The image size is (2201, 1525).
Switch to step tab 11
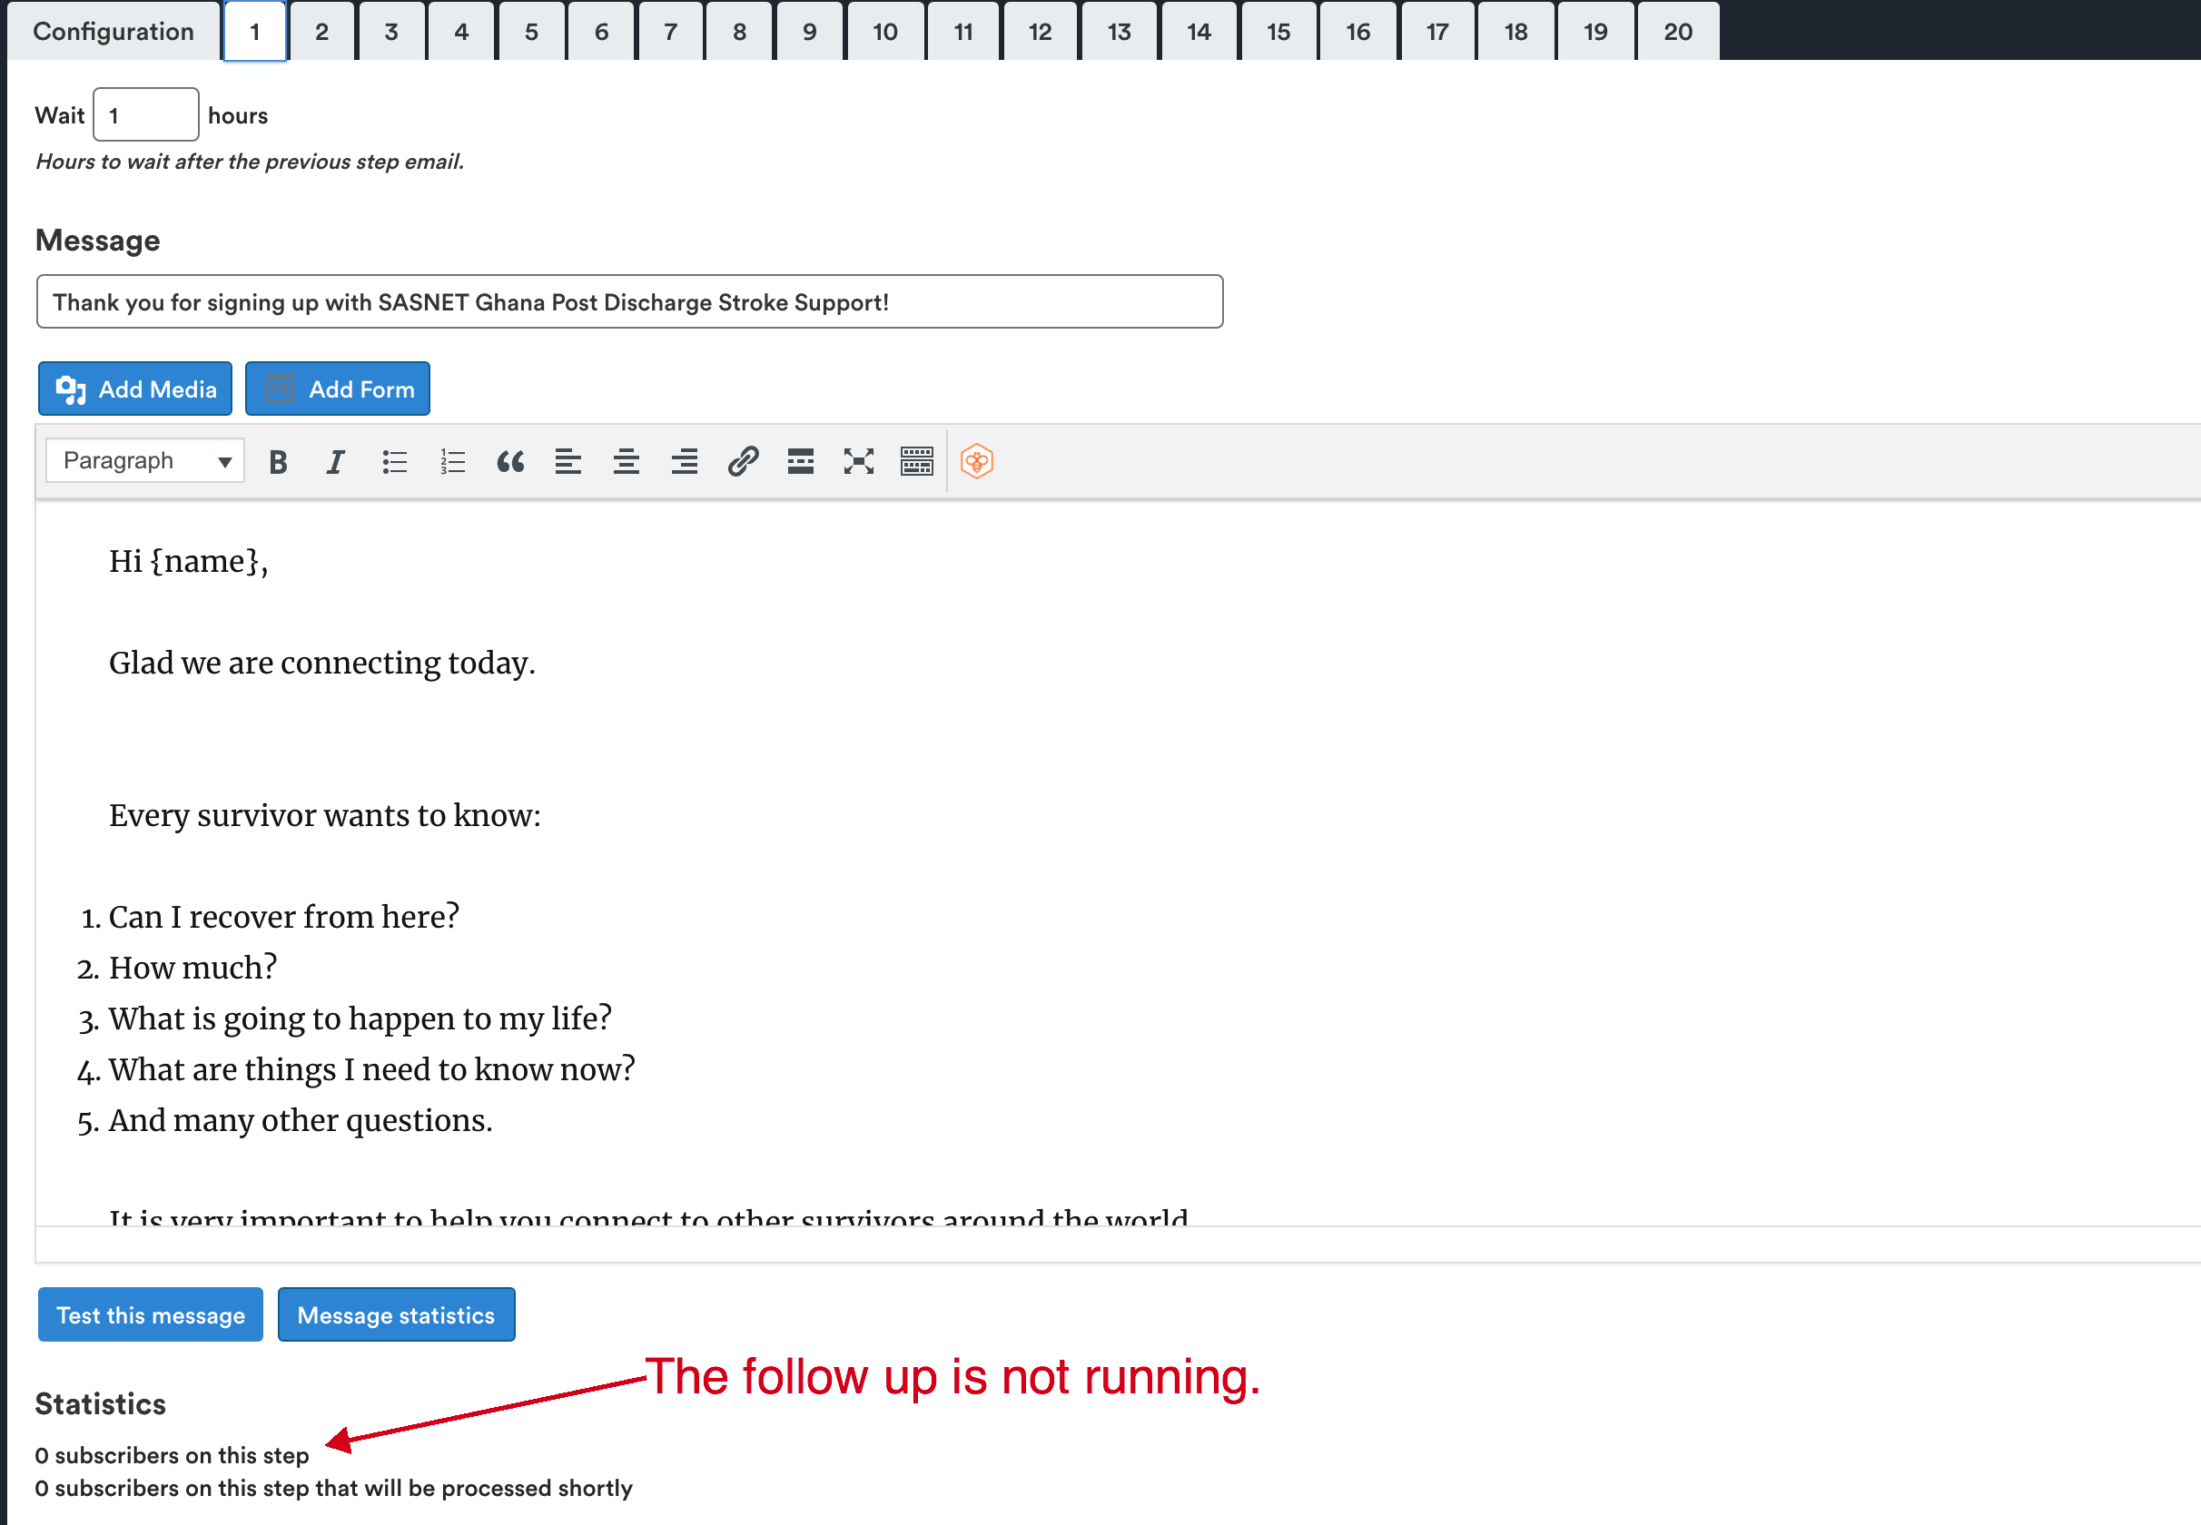[x=963, y=32]
